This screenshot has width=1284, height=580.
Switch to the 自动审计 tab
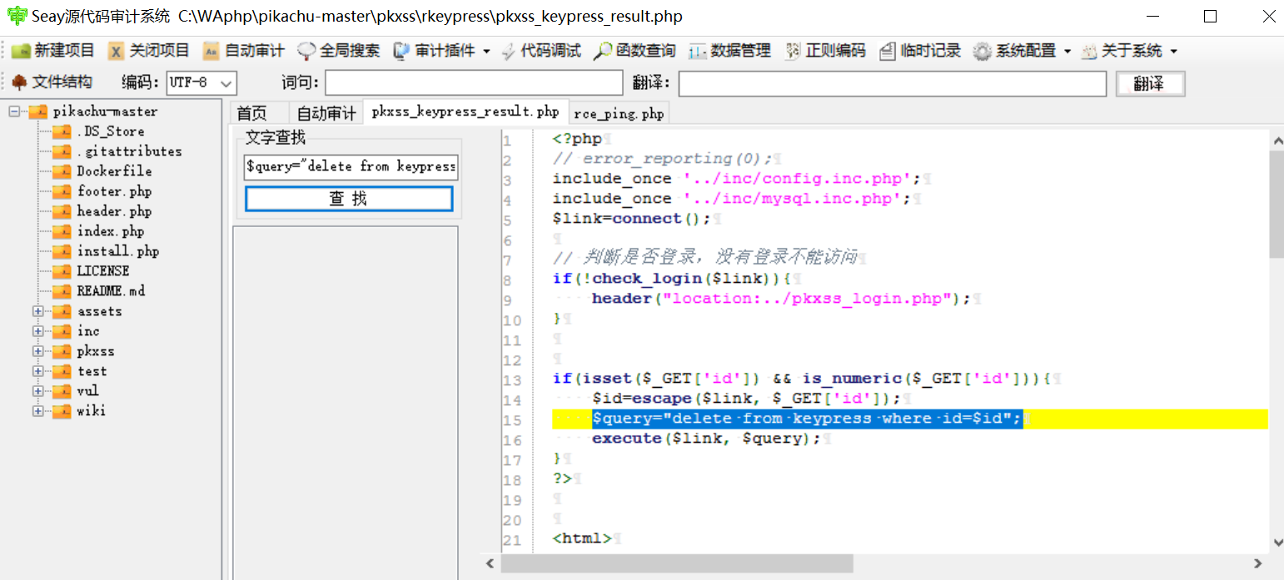(x=326, y=114)
